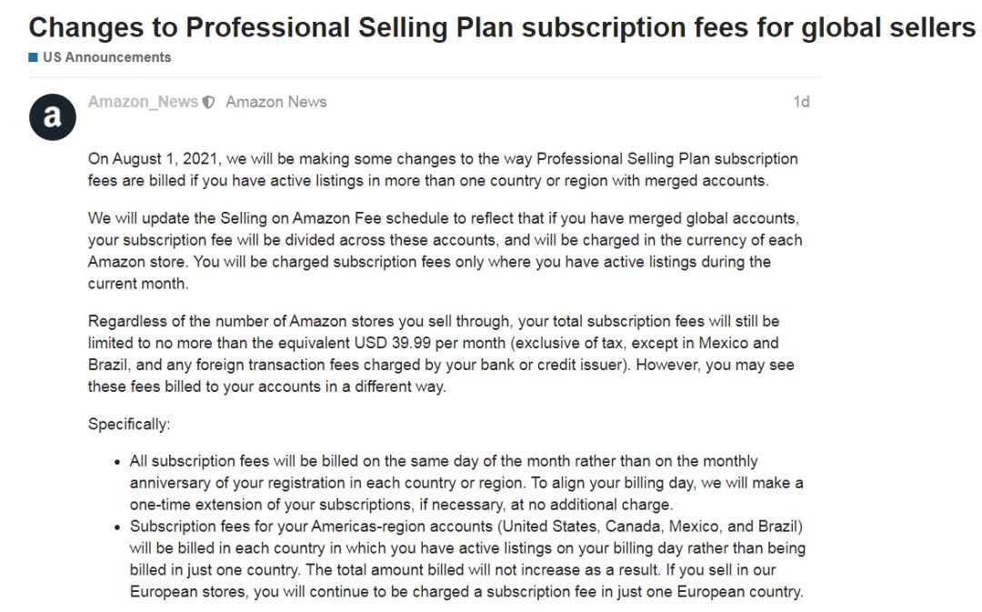Image resolution: width=982 pixels, height=612 pixels.
Task: Click the 'United States, Canada, Mexico, and Brazil' text
Action: coord(650,527)
